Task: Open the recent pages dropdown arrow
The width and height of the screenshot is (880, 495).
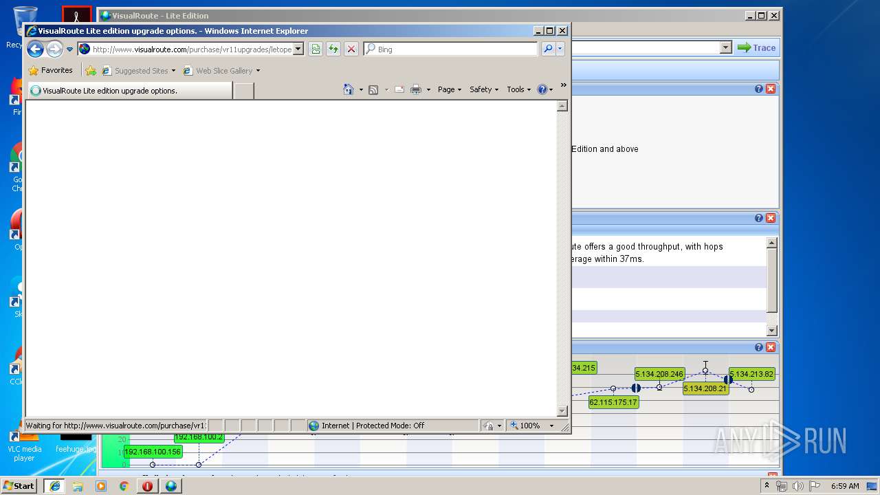Action: [69, 49]
